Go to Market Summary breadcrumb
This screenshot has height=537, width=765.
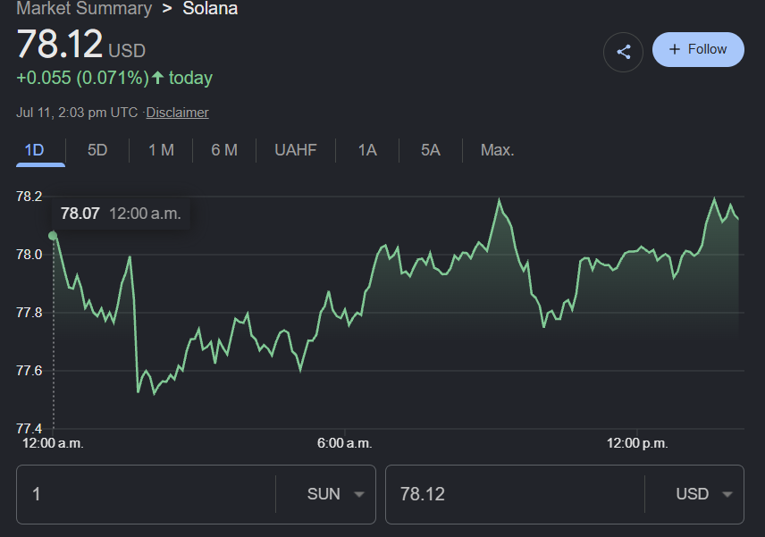click(x=84, y=8)
